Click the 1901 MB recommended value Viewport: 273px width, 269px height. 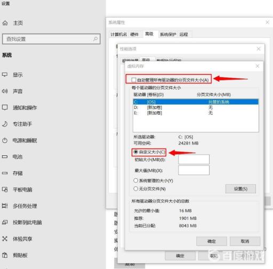click(x=188, y=218)
